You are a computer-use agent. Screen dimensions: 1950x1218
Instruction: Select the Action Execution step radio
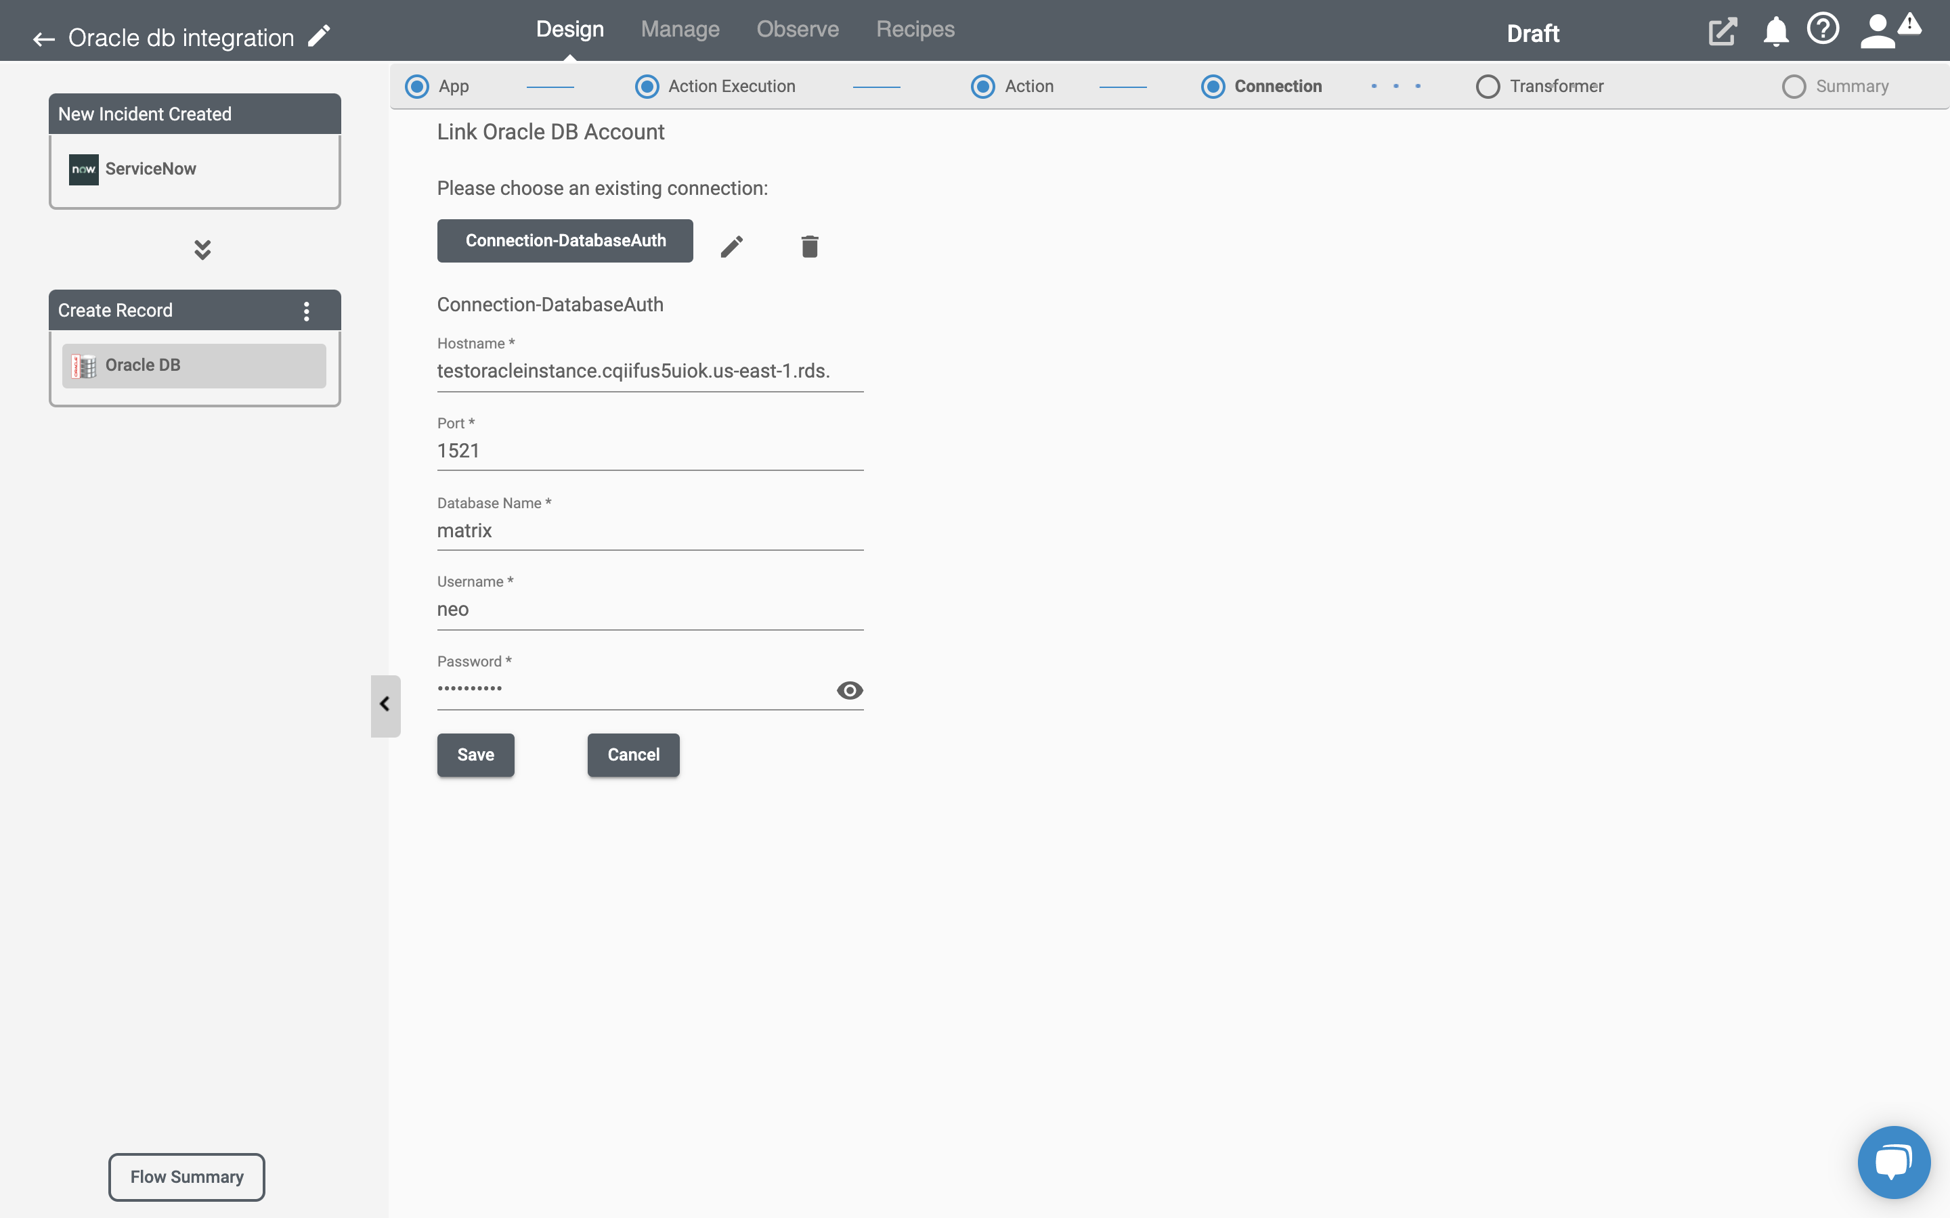click(646, 86)
